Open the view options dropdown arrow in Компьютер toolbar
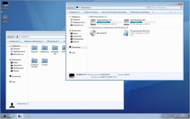The height and width of the screenshot is (119, 190). (171, 12)
